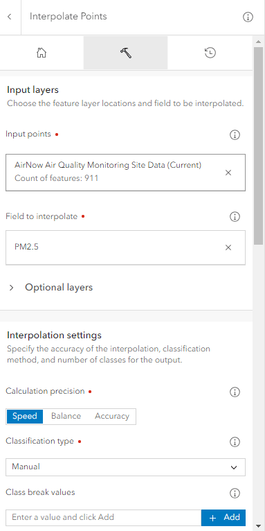The width and height of the screenshot is (265, 531).
Task: Open the History clock tab
Action: [210, 53]
